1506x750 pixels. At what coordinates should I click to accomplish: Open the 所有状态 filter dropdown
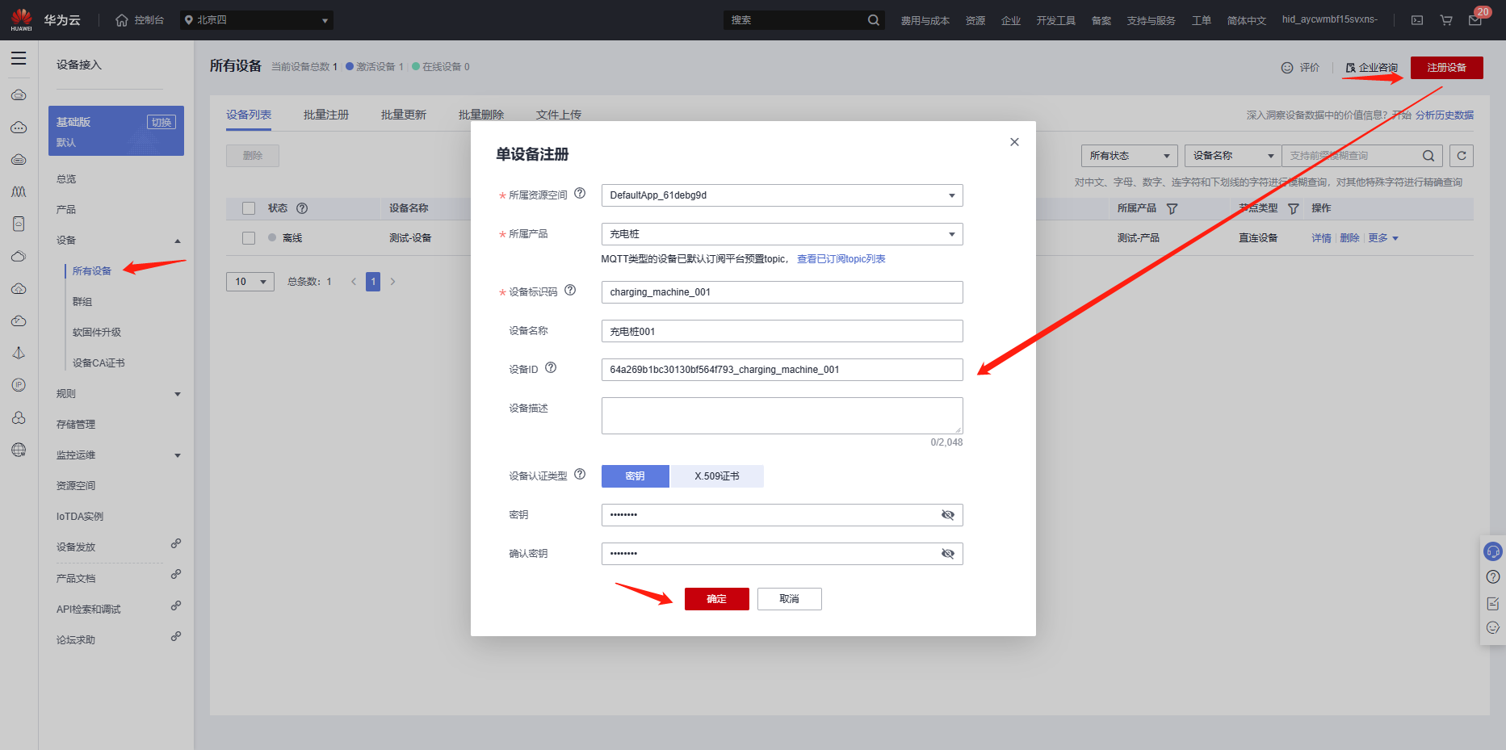click(1129, 156)
